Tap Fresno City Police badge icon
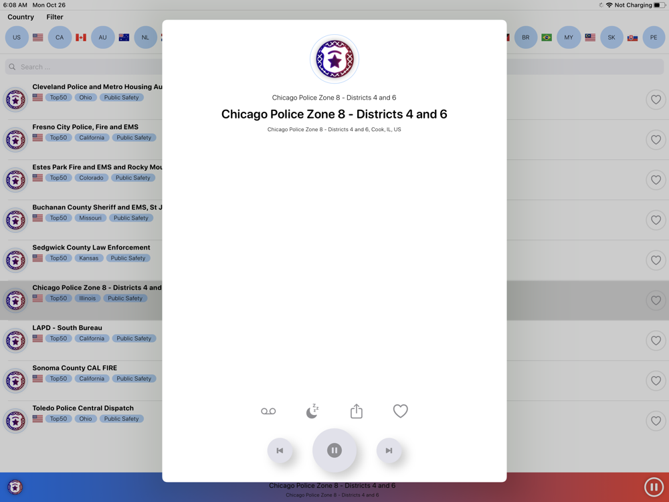The height and width of the screenshot is (502, 669). [15, 140]
